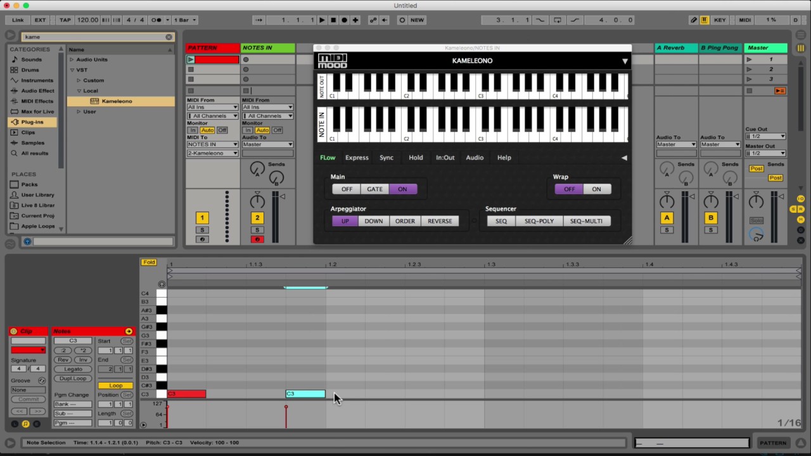Viewport: 811px width, 456px height.
Task: Open Kameleono Help tab
Action: (504, 158)
